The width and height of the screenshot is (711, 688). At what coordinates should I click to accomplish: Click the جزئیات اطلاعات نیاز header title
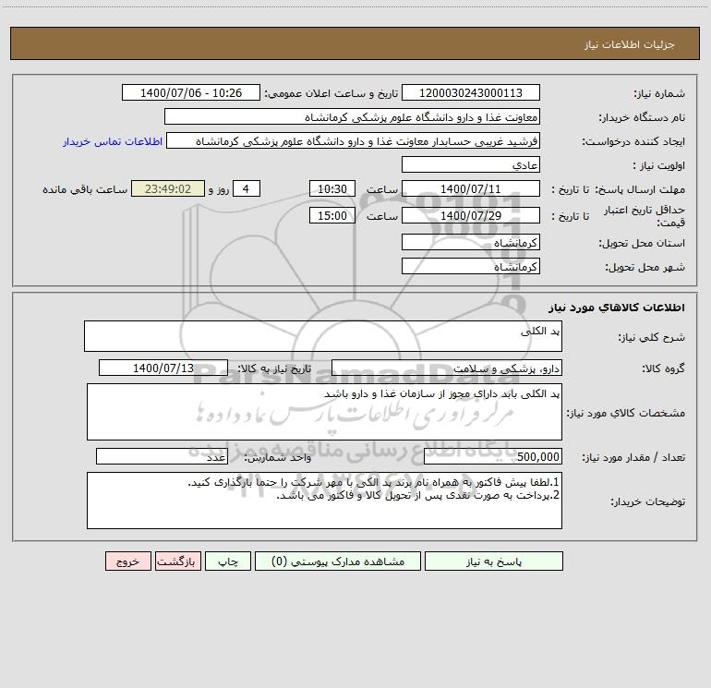pos(630,44)
